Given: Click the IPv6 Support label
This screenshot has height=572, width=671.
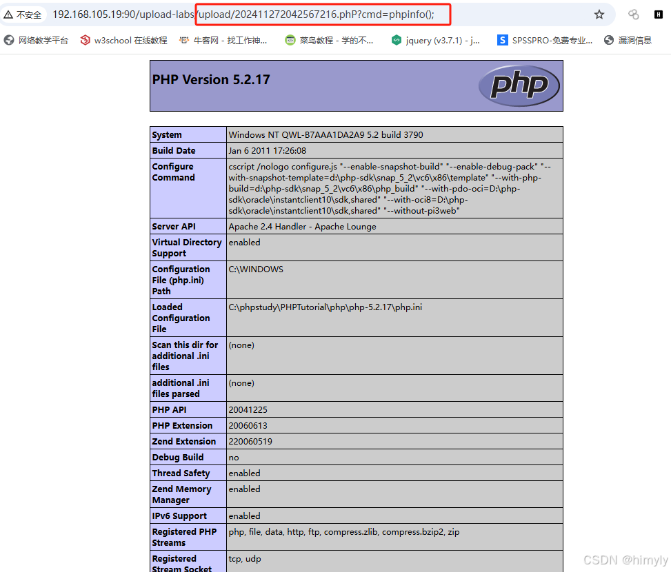Looking at the screenshot, I should click(179, 515).
